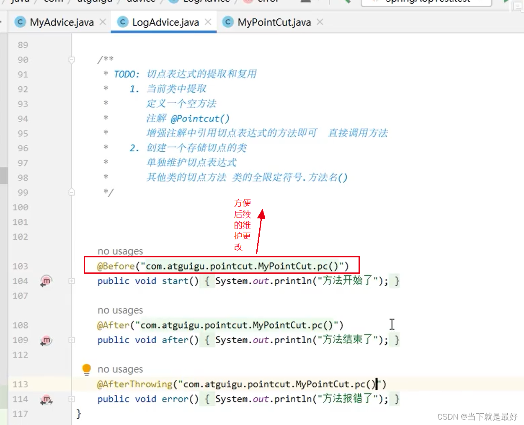Expand the folded start() method body marker
This screenshot has width=524, height=425.
(72, 282)
